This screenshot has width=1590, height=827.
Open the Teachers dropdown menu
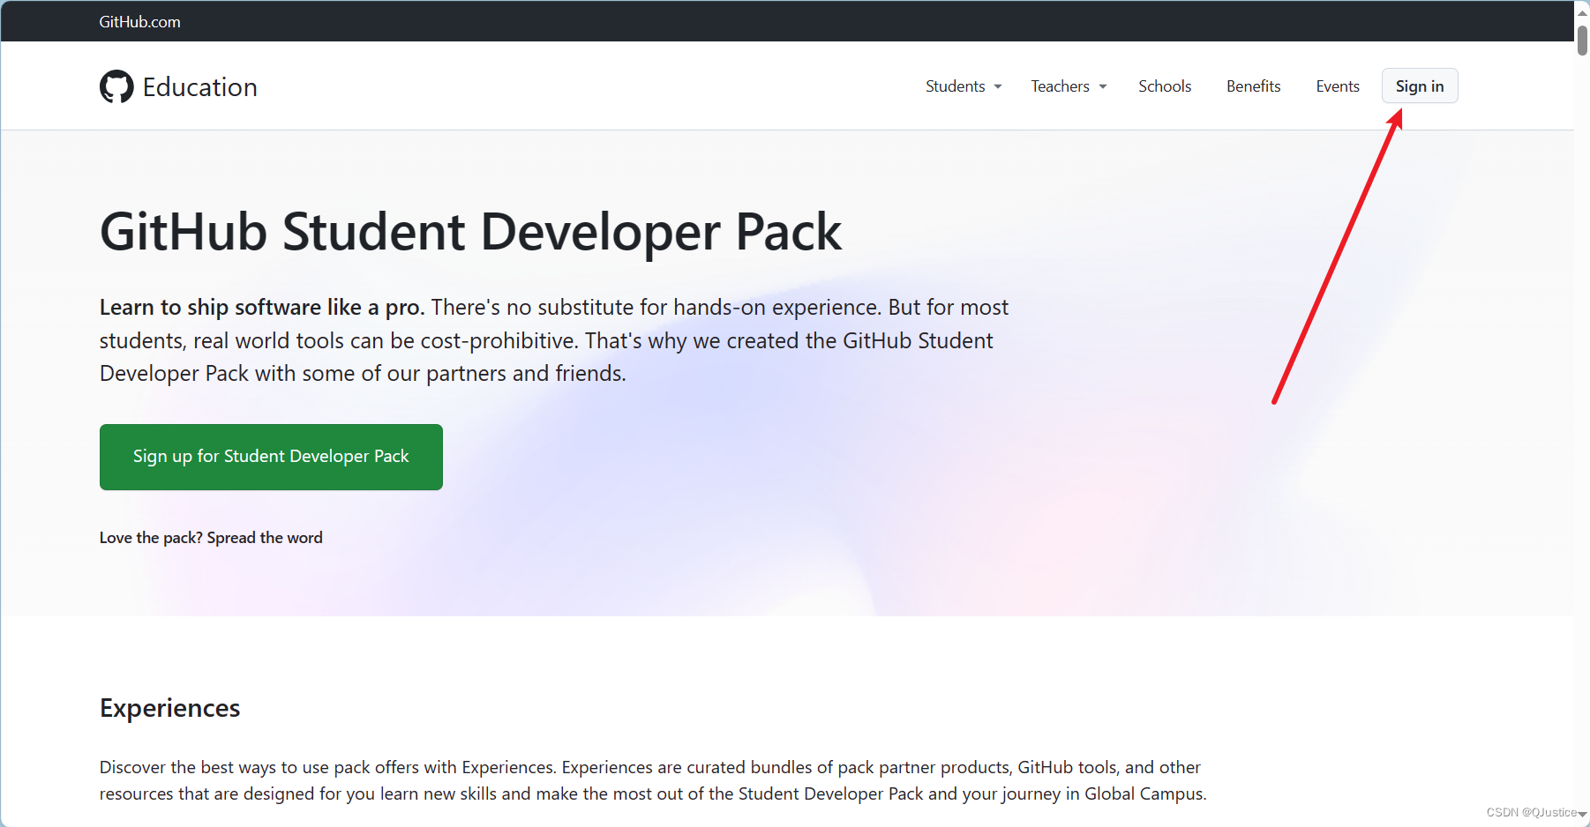[x=1060, y=86]
